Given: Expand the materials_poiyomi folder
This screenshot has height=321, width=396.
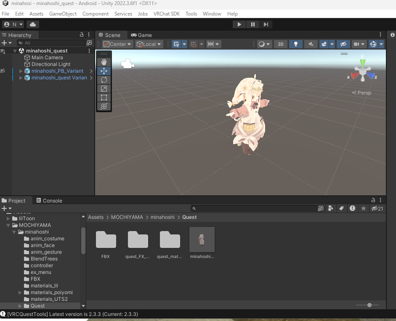Looking at the screenshot, I should [20, 292].
